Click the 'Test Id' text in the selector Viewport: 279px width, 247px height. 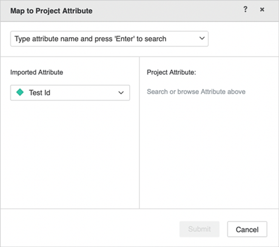click(39, 92)
